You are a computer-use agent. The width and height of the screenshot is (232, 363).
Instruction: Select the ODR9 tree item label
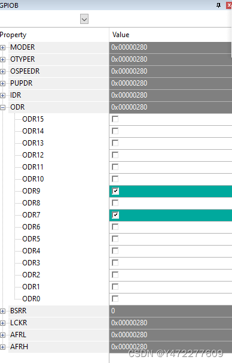point(31,191)
